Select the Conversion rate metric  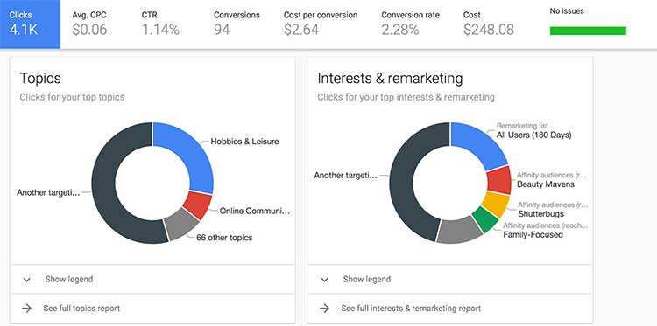410,24
